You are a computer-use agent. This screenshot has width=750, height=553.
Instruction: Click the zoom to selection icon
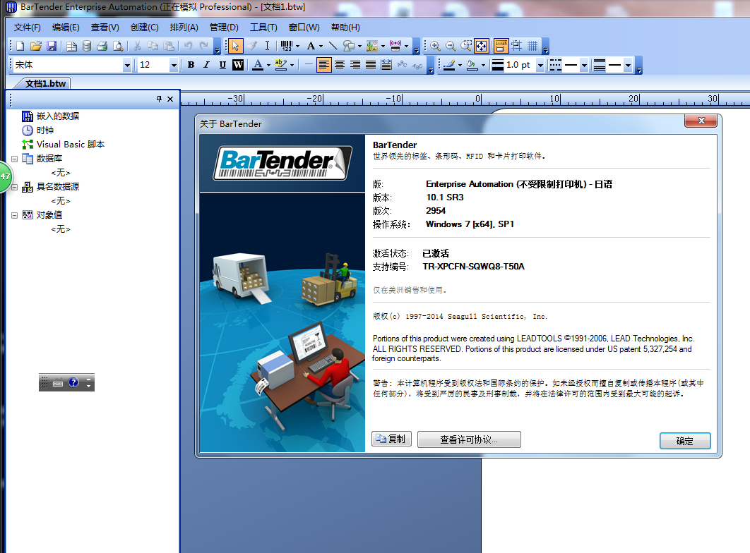(466, 46)
